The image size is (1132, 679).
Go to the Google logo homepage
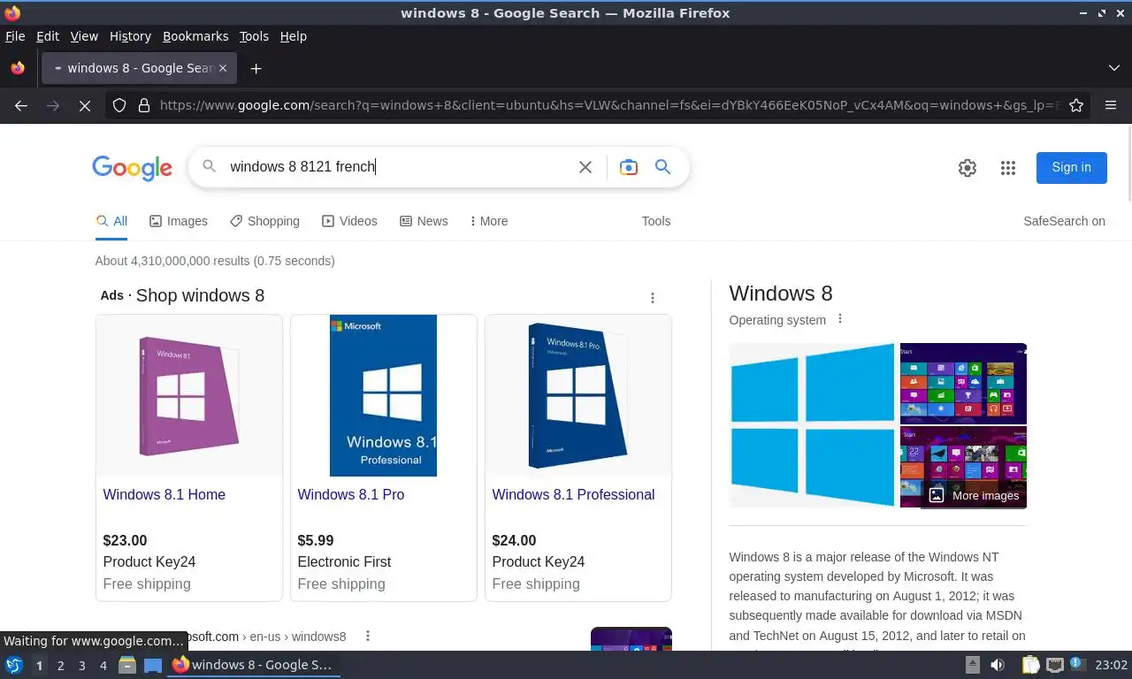coord(132,168)
